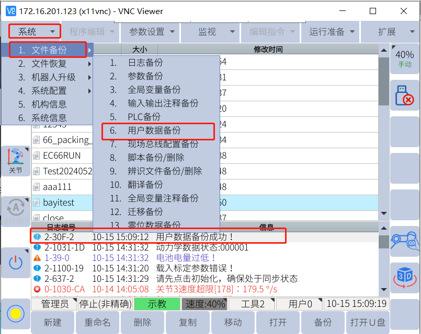Click the 新建 button
This screenshot has height=334, width=421.
pyautogui.click(x=52, y=323)
